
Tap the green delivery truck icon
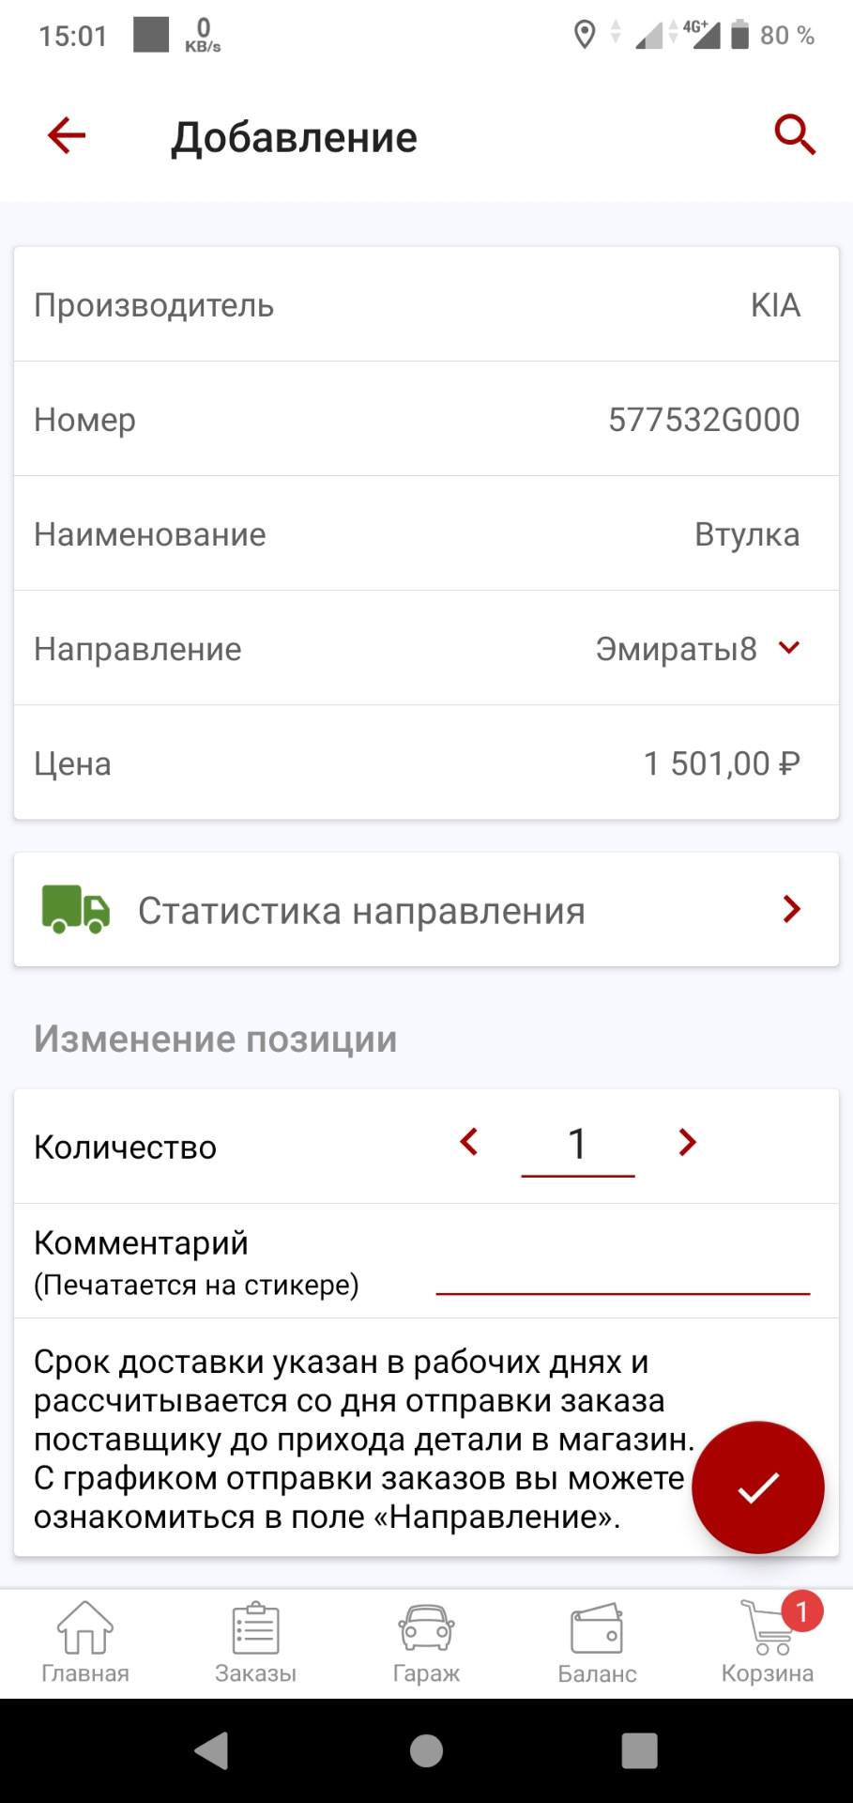pos(76,909)
